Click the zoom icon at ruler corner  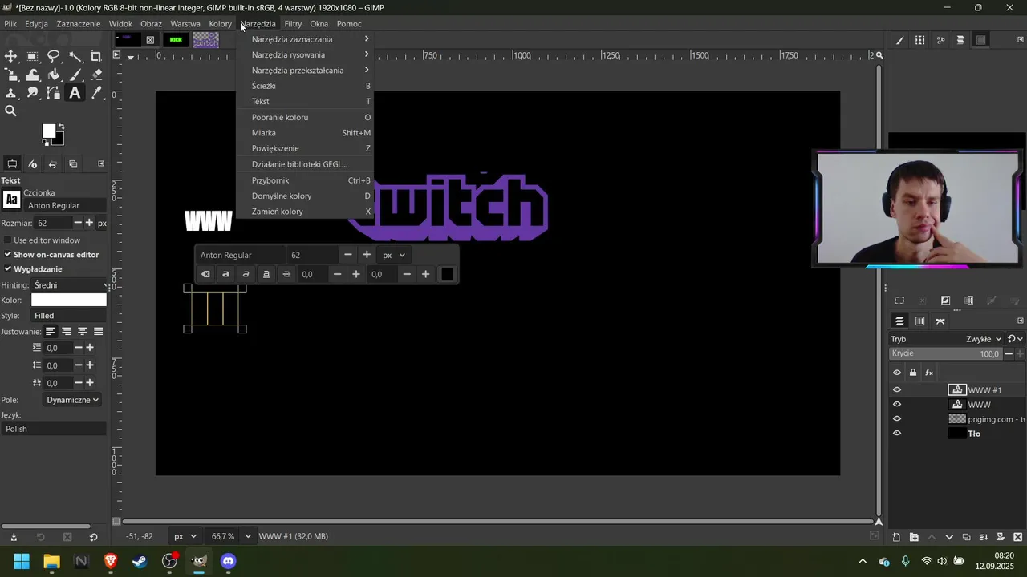tap(879, 56)
